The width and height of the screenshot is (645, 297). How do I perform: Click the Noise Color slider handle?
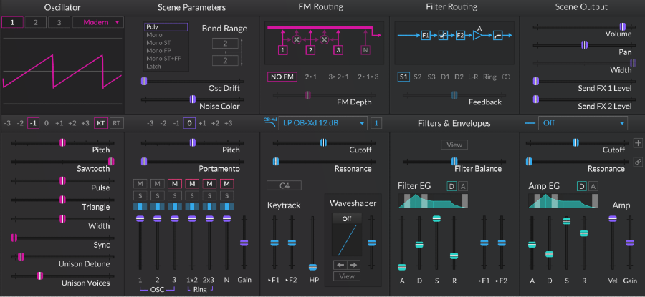(192, 99)
